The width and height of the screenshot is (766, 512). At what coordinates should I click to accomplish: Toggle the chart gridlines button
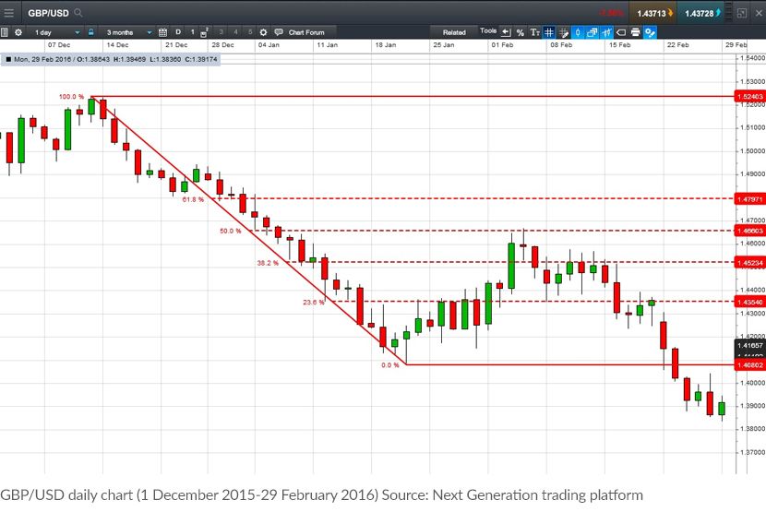point(549,32)
